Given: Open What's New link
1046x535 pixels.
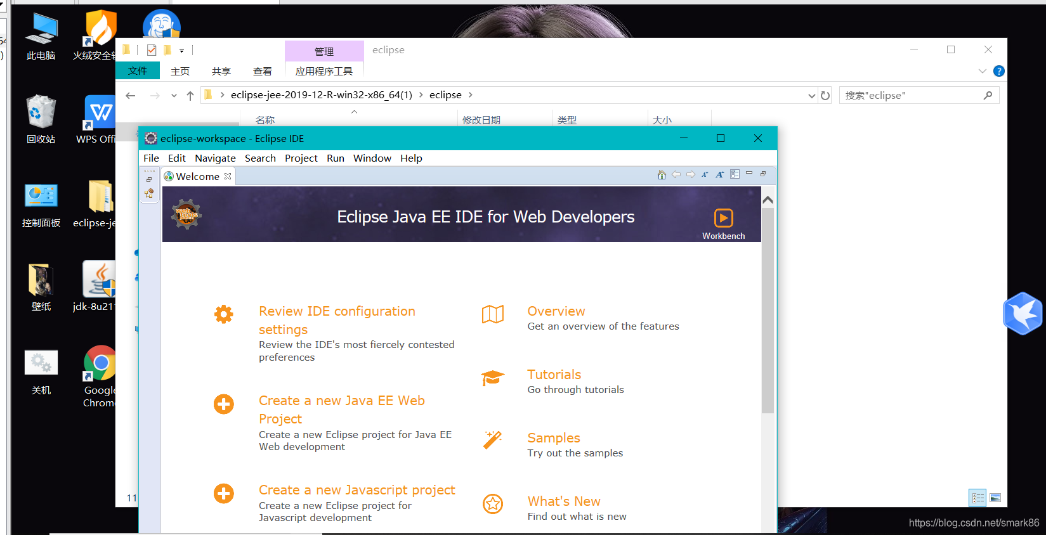Looking at the screenshot, I should (564, 501).
